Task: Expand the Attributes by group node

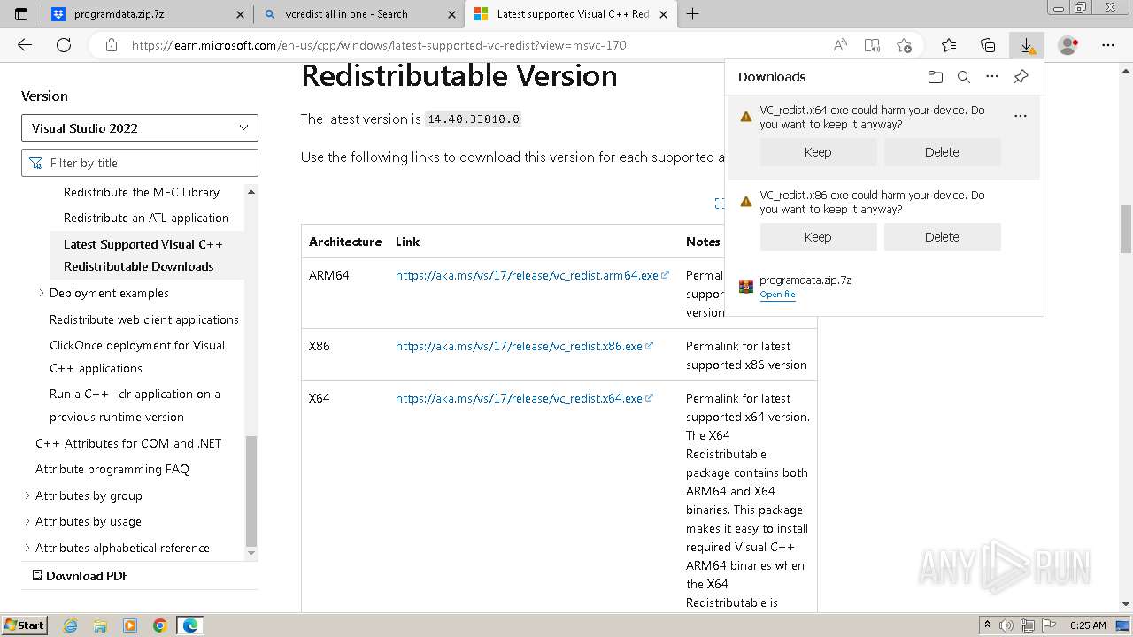Action: pos(27,495)
